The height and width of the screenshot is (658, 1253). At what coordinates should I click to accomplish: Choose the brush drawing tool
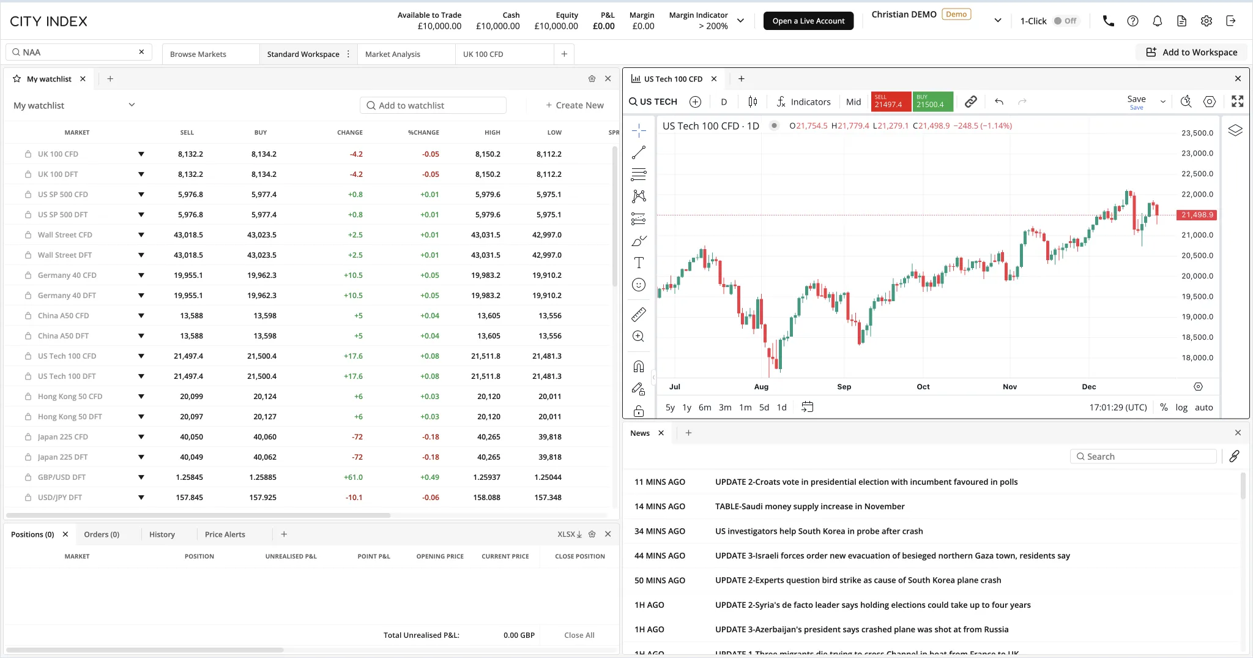(x=639, y=241)
